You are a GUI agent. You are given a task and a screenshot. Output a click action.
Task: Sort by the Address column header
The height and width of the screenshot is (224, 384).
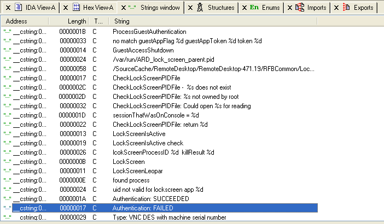[x=25, y=21]
